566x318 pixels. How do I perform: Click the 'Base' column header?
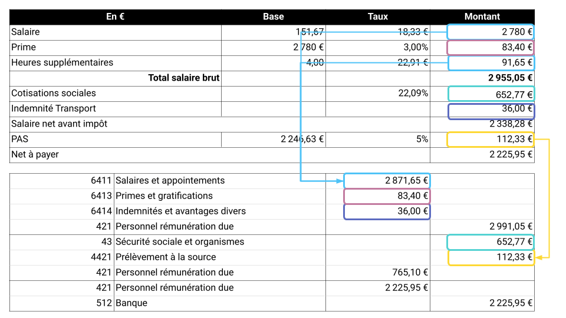pos(273,16)
